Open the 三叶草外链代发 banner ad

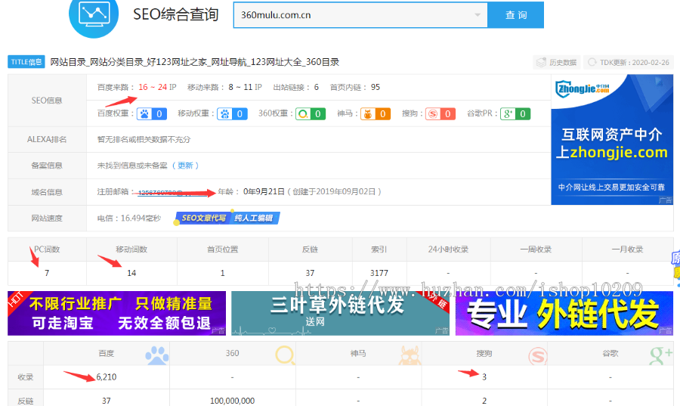pos(340,313)
